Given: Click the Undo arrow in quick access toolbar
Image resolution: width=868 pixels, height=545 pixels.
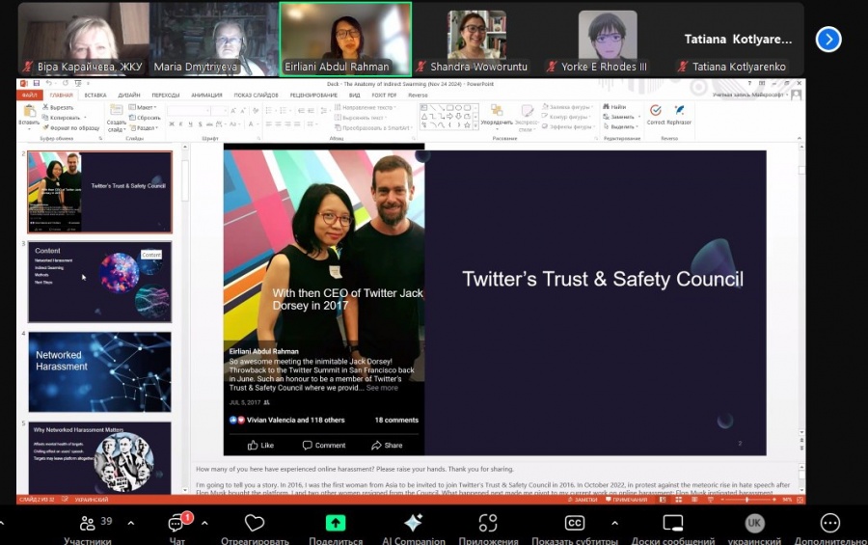Looking at the screenshot, I should pos(49,84).
